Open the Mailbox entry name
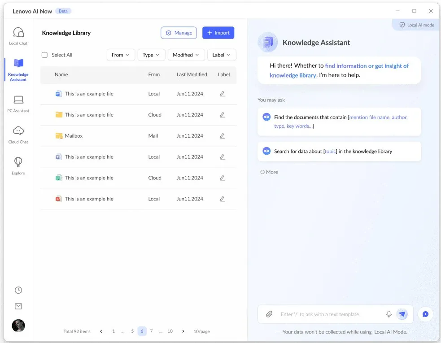This screenshot has width=441, height=343. [x=74, y=136]
